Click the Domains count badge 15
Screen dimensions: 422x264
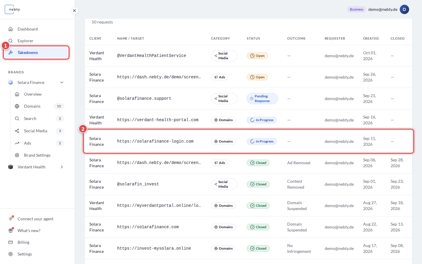click(x=59, y=106)
